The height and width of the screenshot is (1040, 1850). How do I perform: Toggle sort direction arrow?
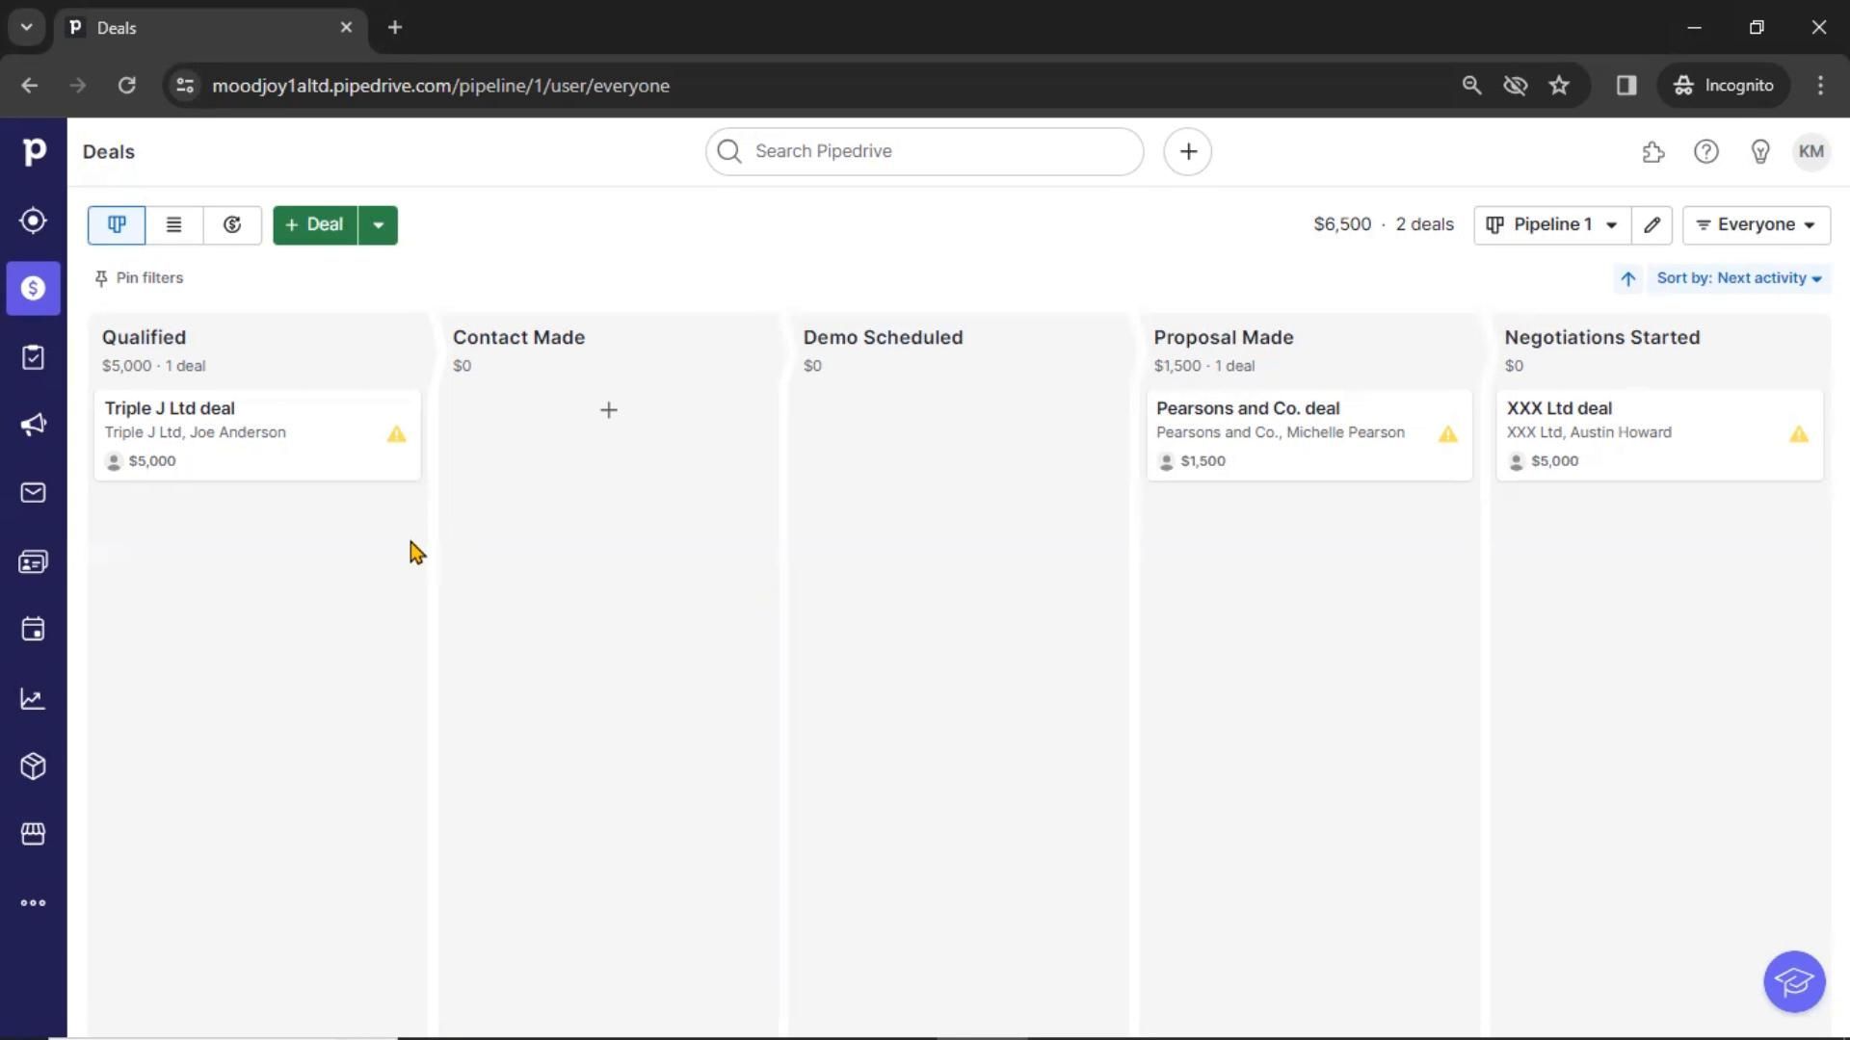point(1627,278)
